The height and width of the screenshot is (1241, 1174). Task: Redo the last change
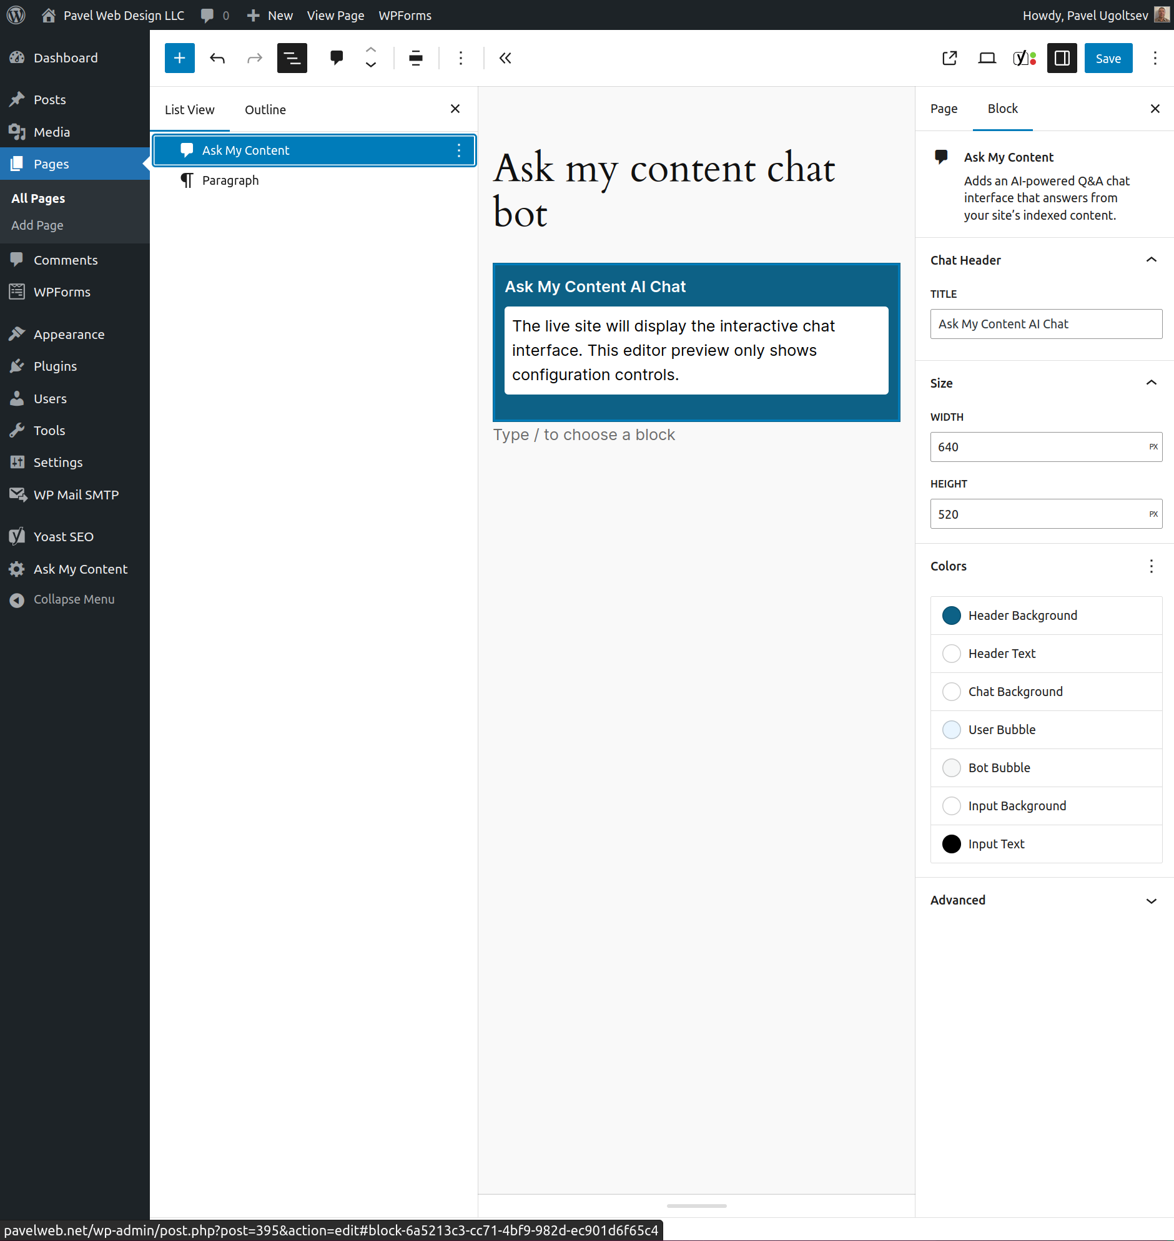[x=254, y=57]
